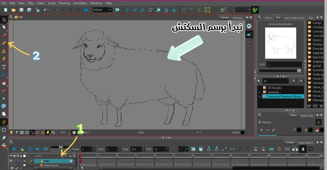
Task: Toggle Draft layer enable checkbox
Action: point(11,161)
